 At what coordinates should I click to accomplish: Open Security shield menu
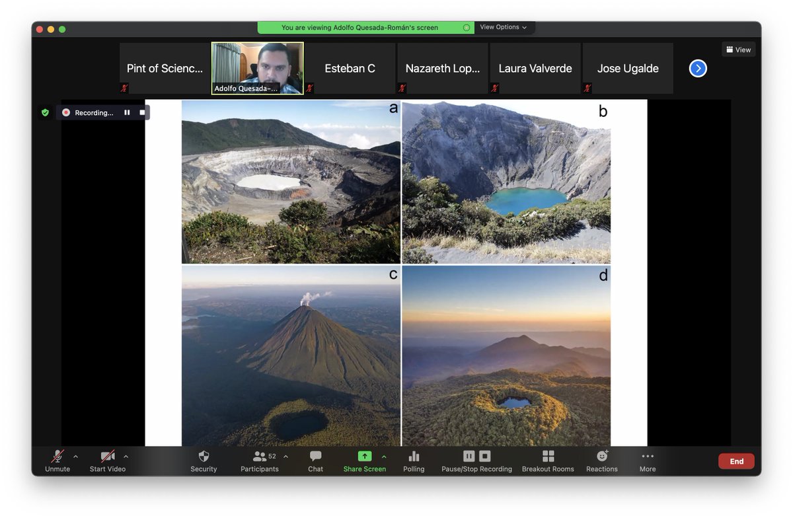click(204, 461)
